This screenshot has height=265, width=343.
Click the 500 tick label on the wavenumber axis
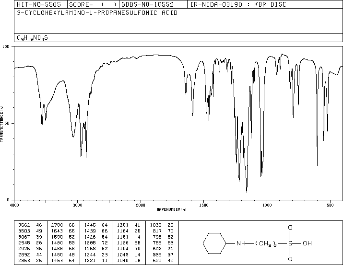[x=330, y=205]
